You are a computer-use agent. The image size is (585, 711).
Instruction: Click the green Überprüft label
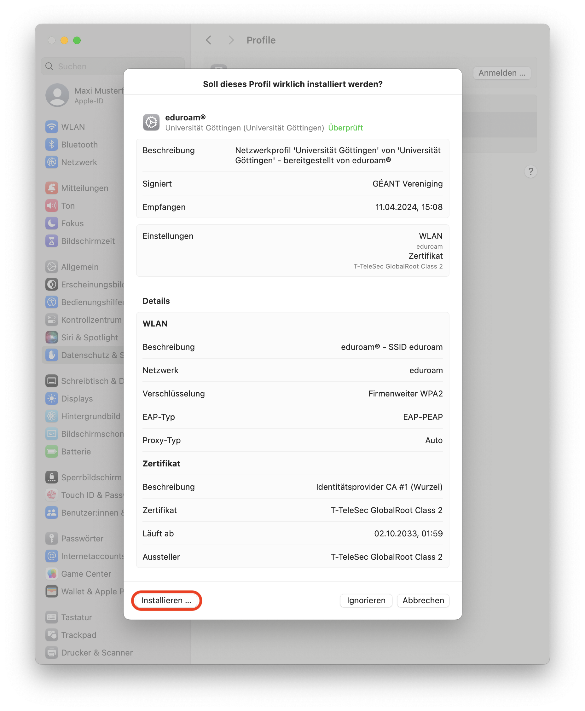tap(345, 128)
